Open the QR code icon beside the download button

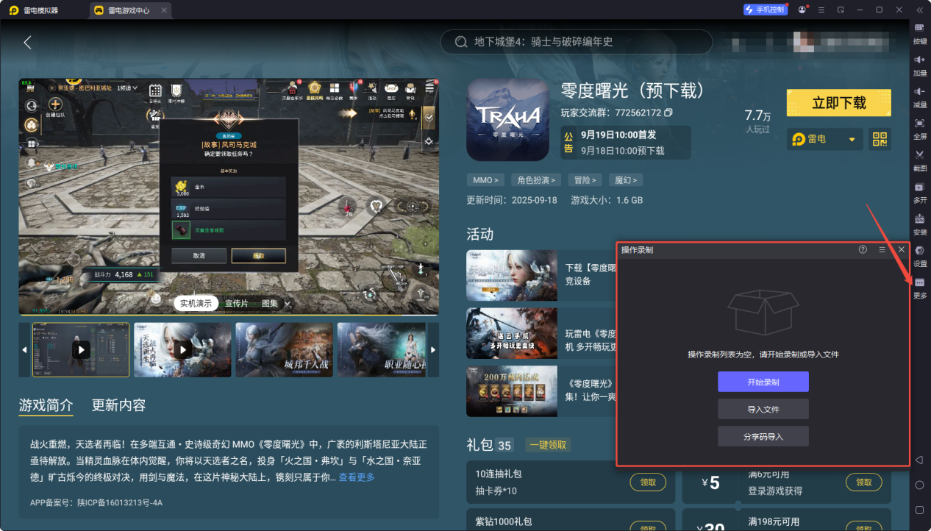coord(880,139)
